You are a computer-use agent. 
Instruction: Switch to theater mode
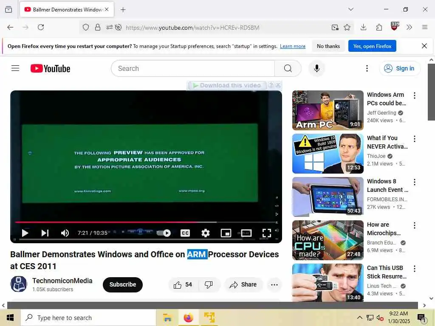point(246,233)
